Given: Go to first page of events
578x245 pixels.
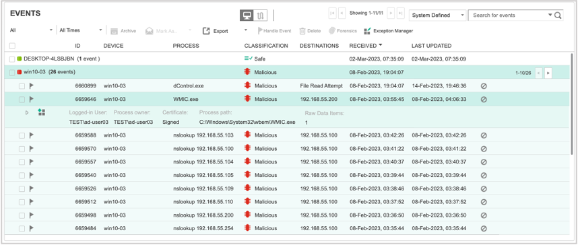Looking at the screenshot, I should tap(333, 13).
